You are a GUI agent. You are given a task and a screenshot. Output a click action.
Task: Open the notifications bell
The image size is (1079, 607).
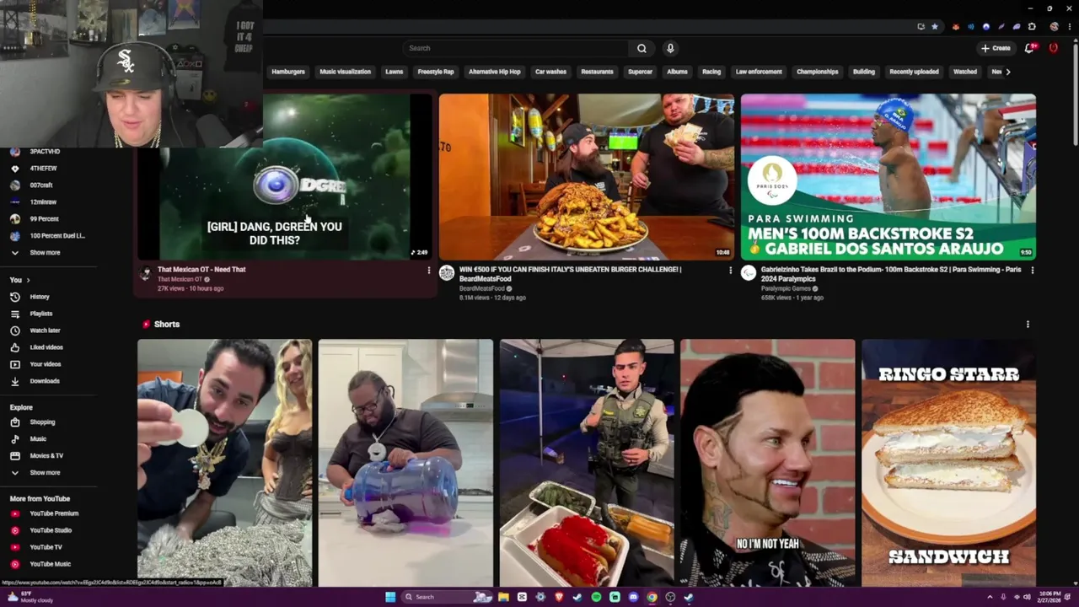coord(1029,48)
